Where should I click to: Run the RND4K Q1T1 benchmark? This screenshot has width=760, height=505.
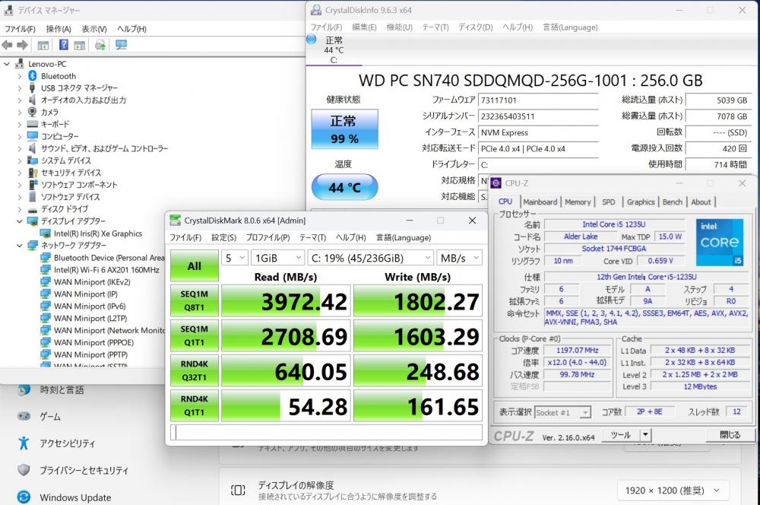click(x=195, y=405)
